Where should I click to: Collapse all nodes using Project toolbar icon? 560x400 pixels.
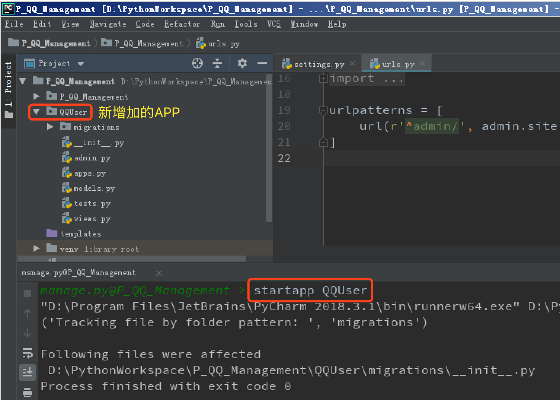coord(217,63)
